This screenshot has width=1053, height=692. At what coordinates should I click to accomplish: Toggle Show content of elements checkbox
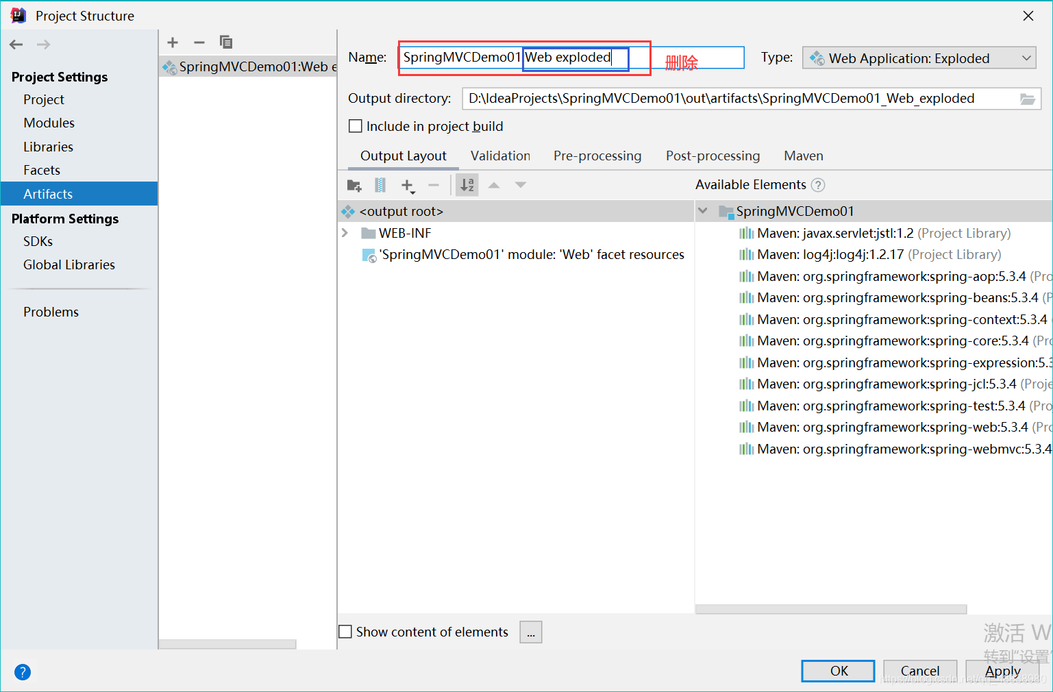(x=346, y=632)
